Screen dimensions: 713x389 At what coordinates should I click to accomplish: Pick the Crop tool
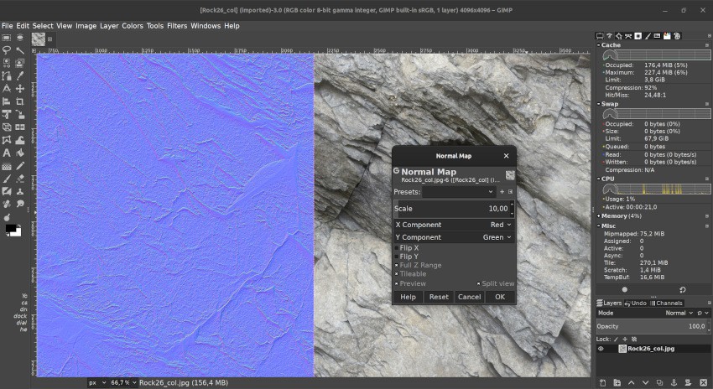coord(20,101)
